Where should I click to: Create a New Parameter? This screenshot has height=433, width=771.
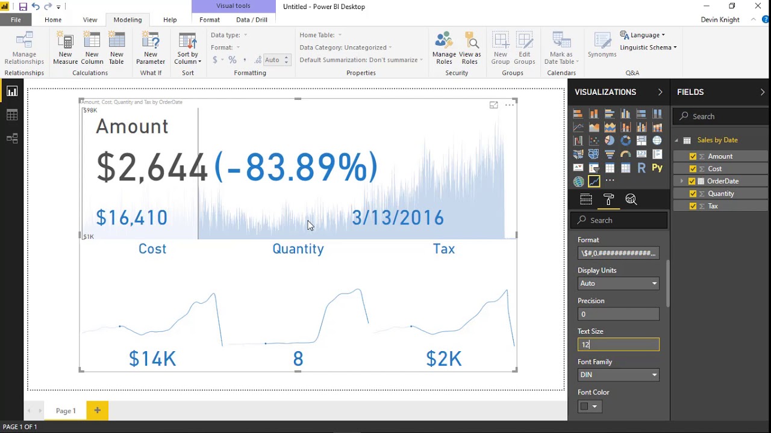point(151,49)
